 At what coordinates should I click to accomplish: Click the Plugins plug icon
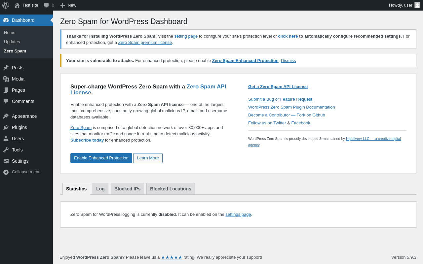(6, 127)
